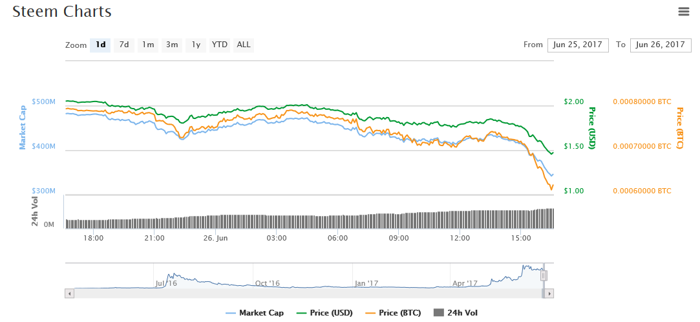Select 7d zoom range

124,45
